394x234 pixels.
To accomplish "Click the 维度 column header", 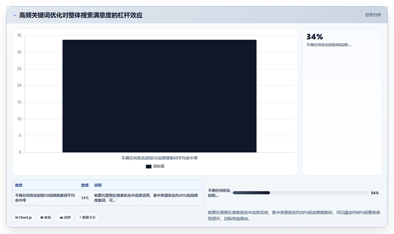I will (19, 185).
